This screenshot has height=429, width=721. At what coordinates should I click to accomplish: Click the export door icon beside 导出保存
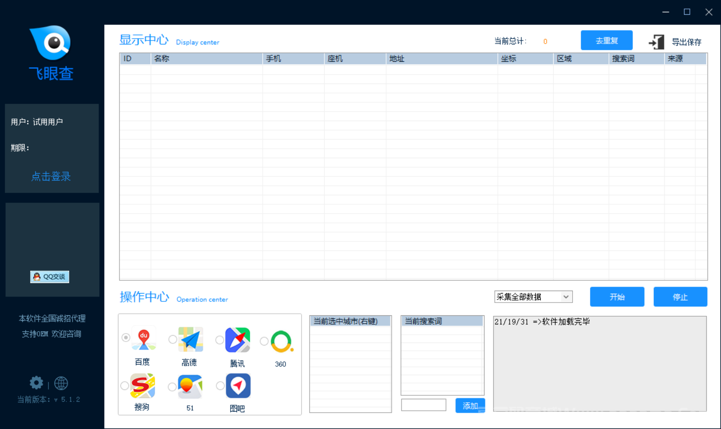coord(657,42)
